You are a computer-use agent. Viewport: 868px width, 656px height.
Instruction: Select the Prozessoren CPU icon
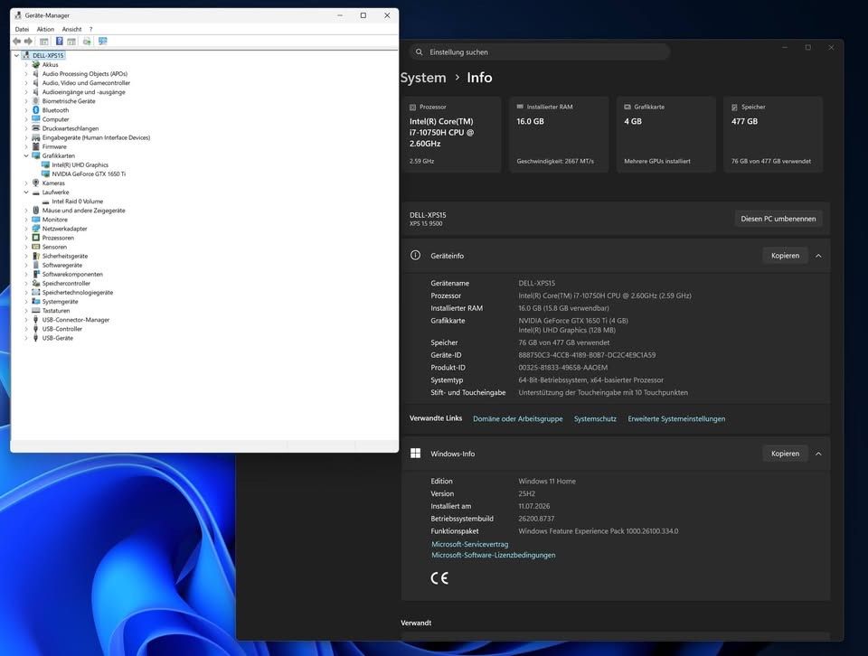pyautogui.click(x=36, y=238)
